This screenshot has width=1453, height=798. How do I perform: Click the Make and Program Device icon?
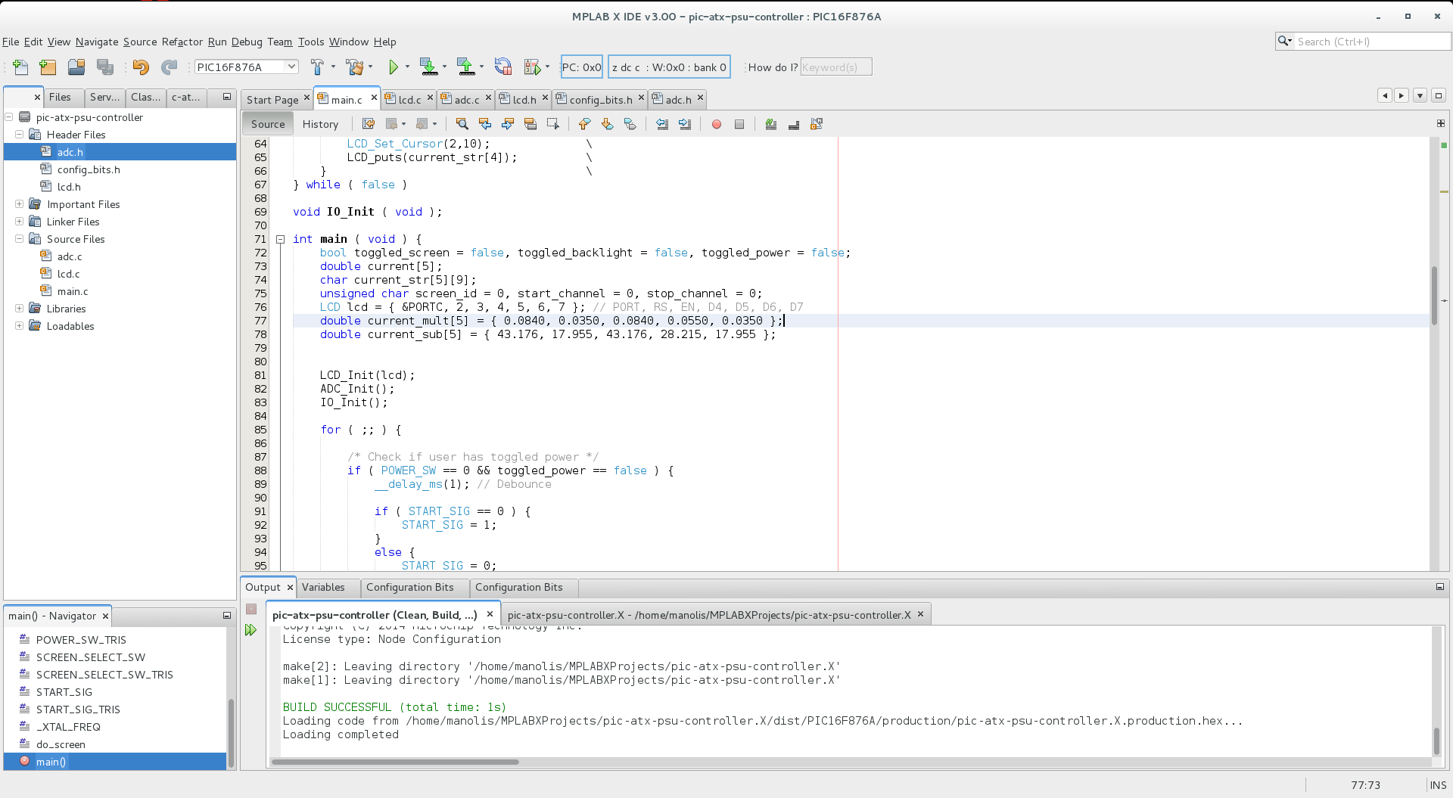click(x=429, y=67)
